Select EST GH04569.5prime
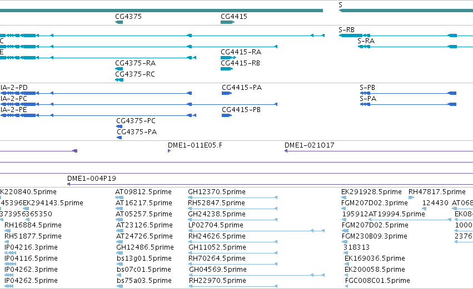The height and width of the screenshot is (289, 473). click(x=218, y=270)
